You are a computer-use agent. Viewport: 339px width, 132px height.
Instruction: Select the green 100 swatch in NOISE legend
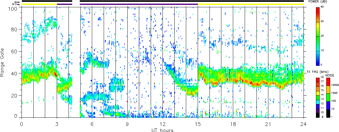pos(328,97)
